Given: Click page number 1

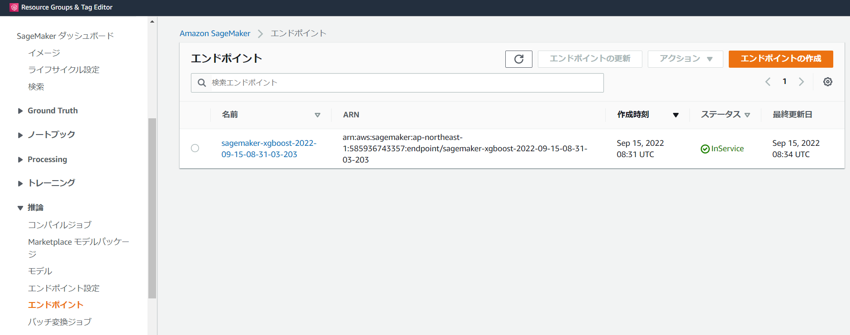Looking at the screenshot, I should click(x=784, y=82).
